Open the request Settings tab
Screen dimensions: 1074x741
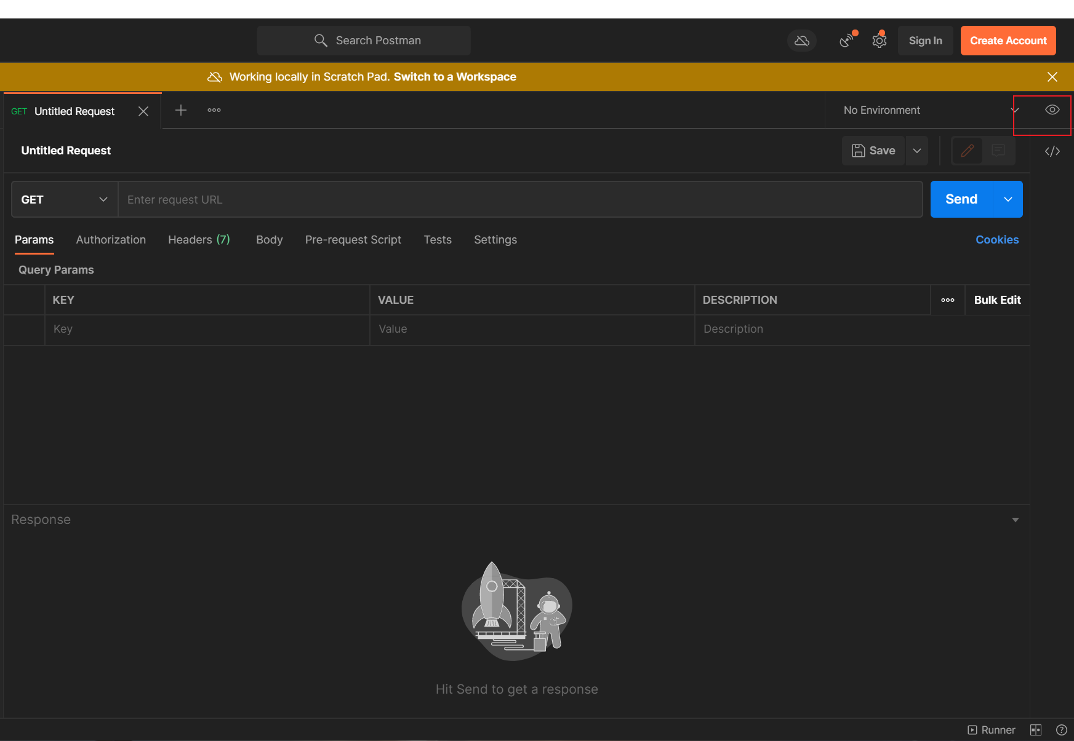(495, 240)
